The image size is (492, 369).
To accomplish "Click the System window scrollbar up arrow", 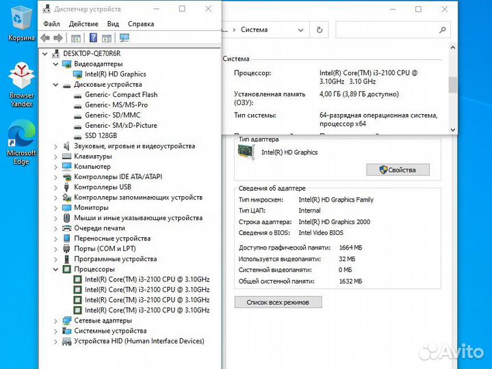I will click(x=452, y=48).
